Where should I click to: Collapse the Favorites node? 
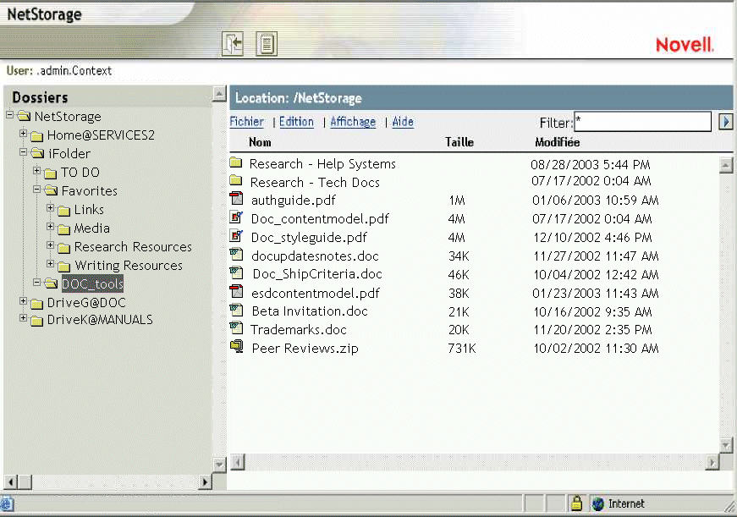pos(36,190)
